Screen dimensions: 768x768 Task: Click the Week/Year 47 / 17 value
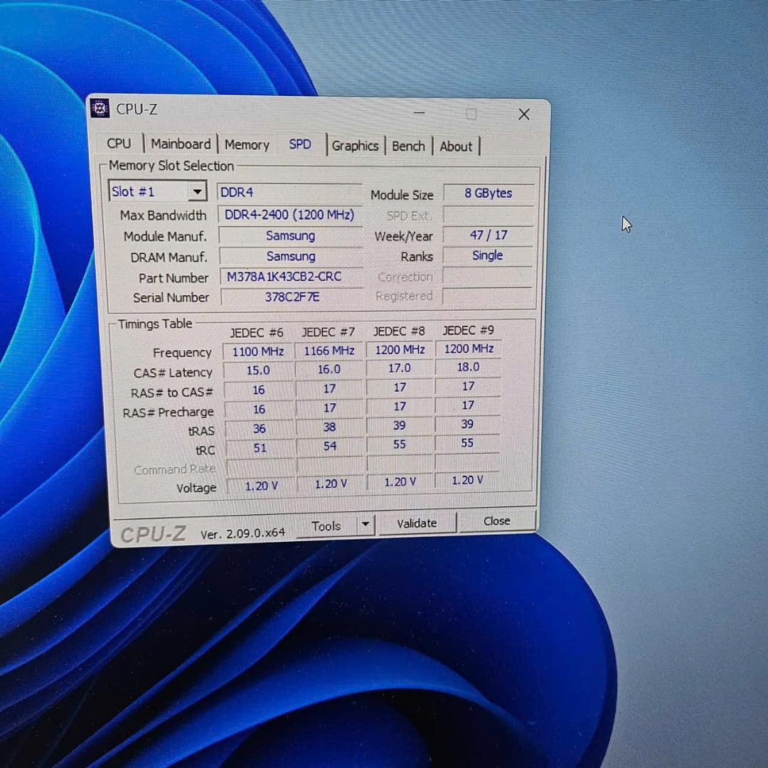point(489,235)
